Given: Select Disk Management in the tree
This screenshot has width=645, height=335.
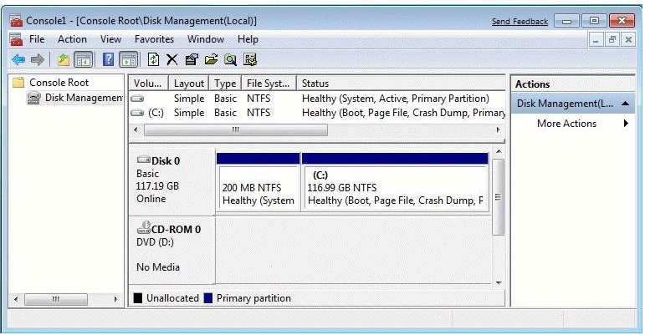Looking at the screenshot, I should point(84,98).
